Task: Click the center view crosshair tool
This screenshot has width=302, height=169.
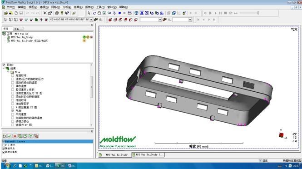Action: pos(114,13)
